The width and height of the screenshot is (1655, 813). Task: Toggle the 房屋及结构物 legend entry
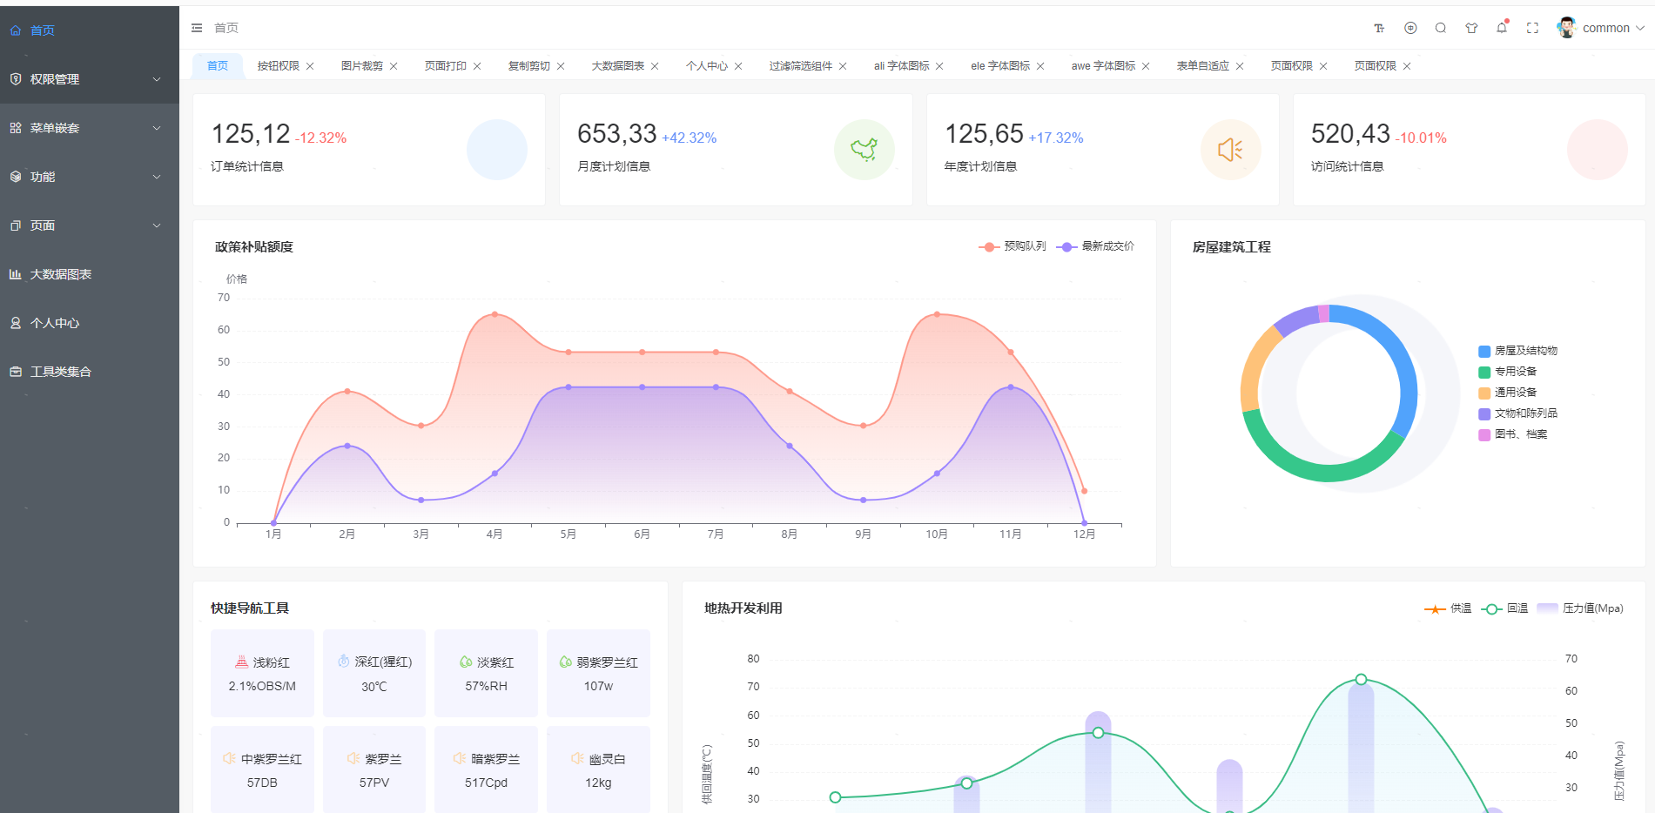pos(1517,351)
